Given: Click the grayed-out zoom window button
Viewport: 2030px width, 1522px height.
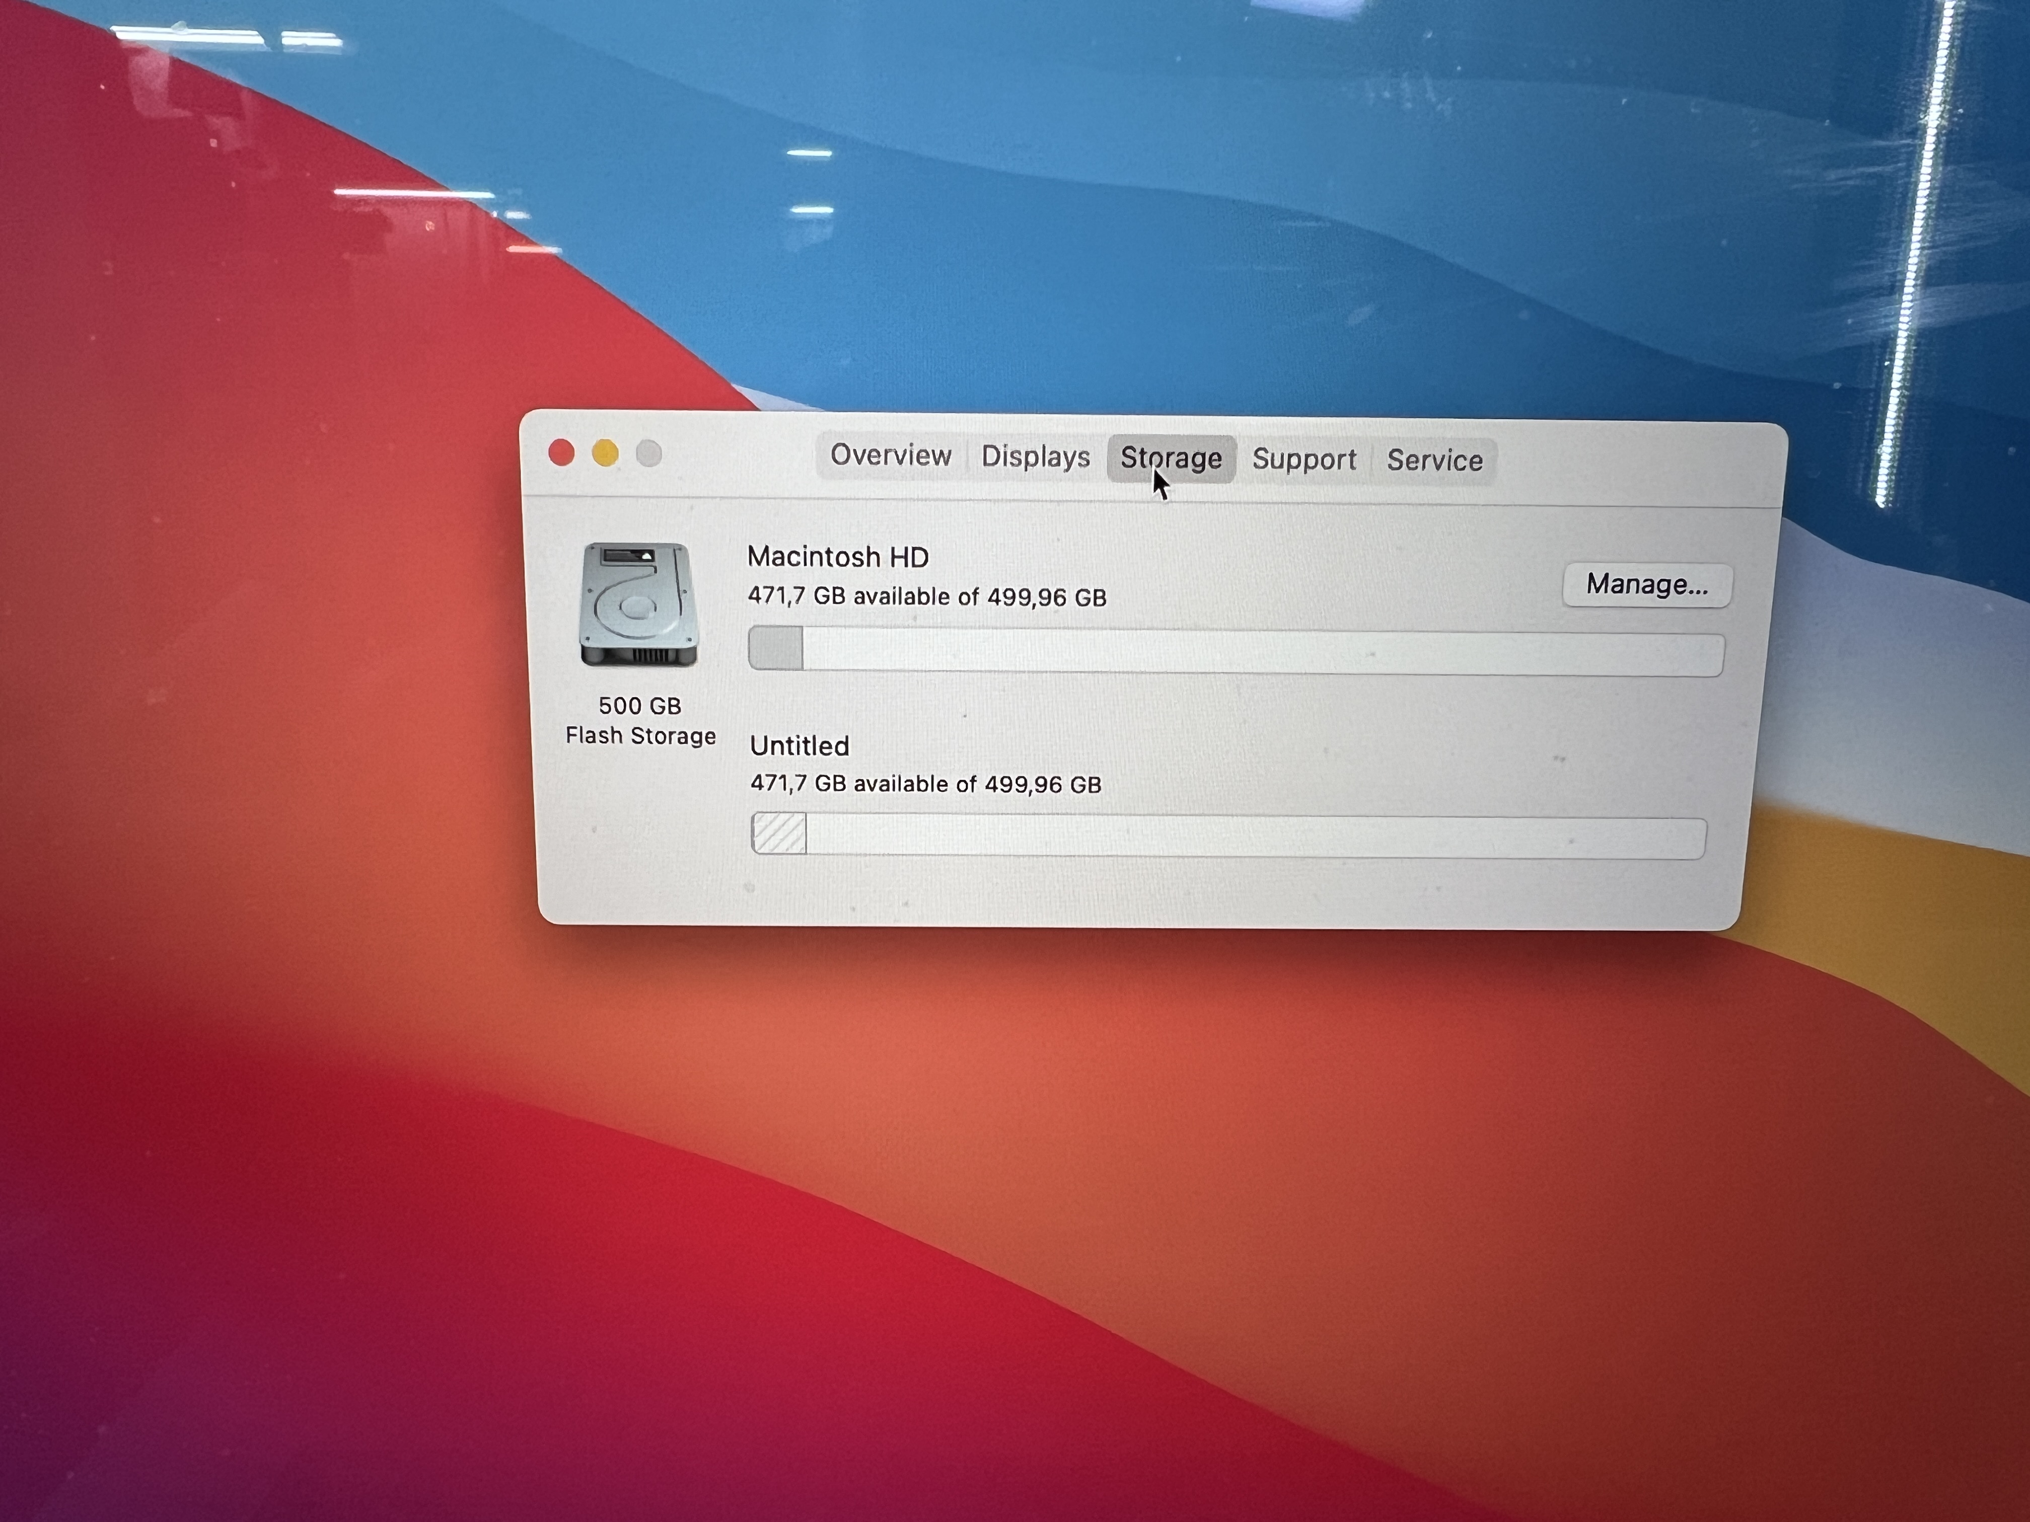Looking at the screenshot, I should pyautogui.click(x=649, y=453).
